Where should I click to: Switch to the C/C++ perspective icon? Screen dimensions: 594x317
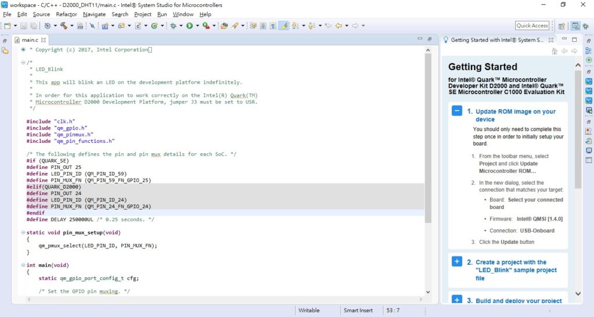pyautogui.click(x=575, y=26)
